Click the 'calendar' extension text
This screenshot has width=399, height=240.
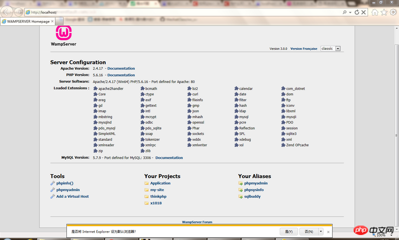pos(246,89)
